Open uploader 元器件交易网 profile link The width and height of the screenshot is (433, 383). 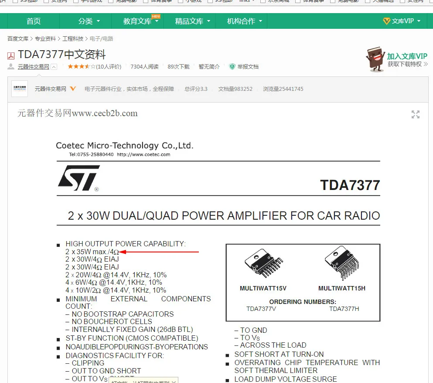[34, 67]
